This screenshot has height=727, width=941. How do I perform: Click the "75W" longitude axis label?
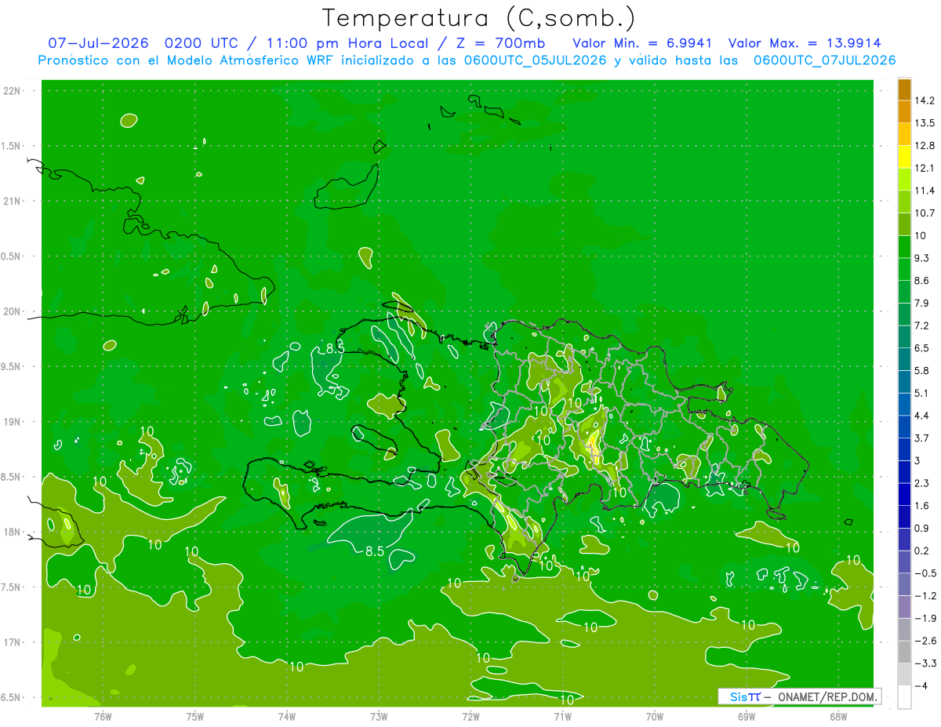tap(194, 716)
